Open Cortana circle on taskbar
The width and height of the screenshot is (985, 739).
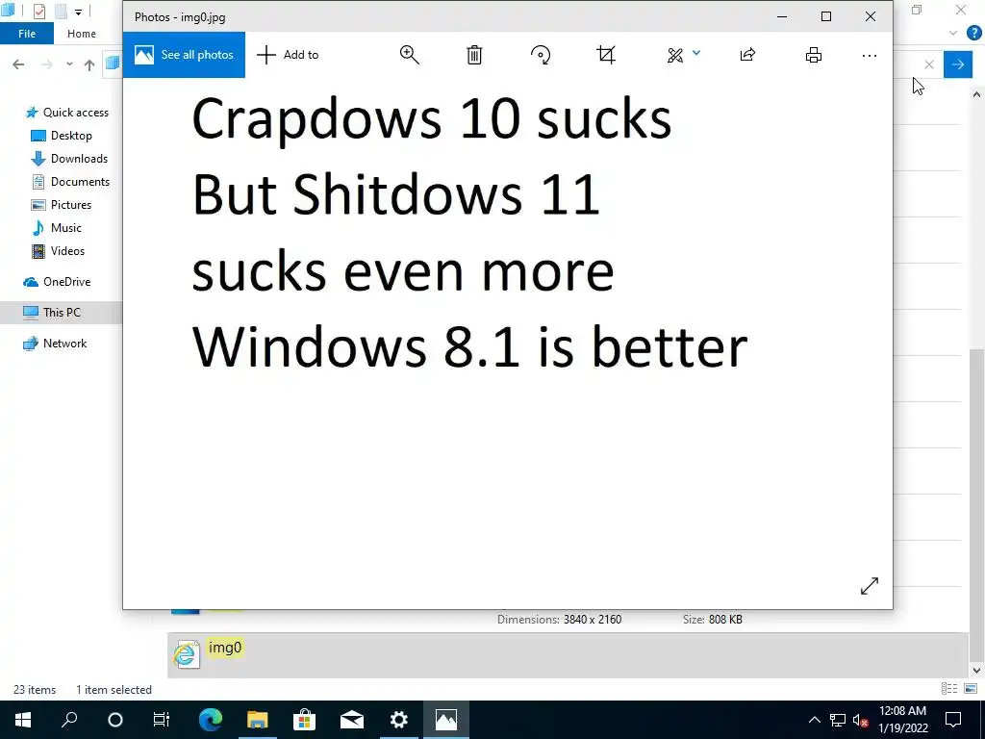pos(115,720)
